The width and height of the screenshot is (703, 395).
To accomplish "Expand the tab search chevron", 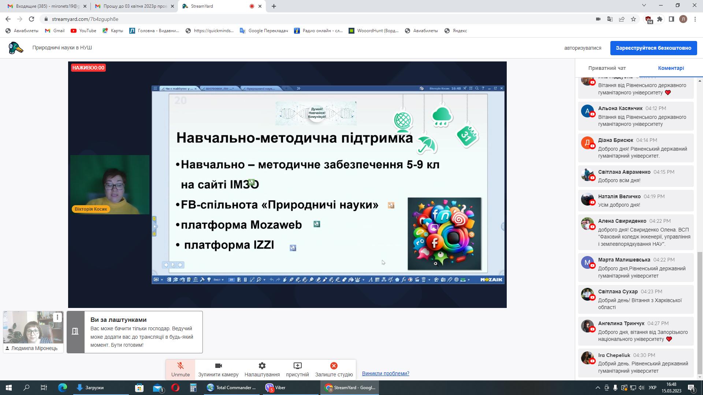I will pos(644,5).
